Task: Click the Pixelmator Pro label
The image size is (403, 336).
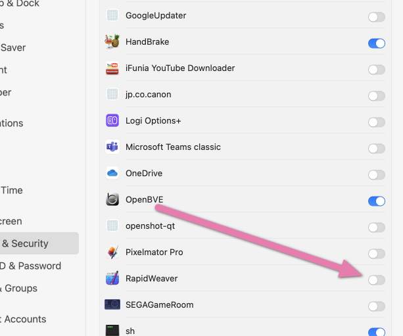Action: (154, 252)
